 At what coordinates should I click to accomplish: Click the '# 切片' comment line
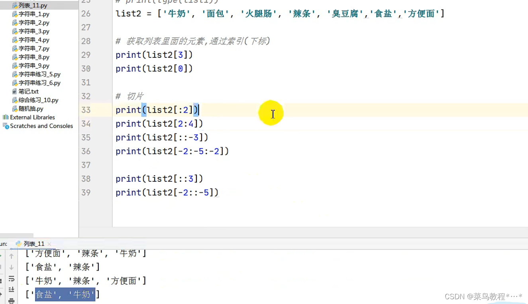point(129,96)
